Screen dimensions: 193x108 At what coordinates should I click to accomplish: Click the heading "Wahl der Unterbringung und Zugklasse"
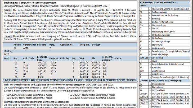pos(58,85)
